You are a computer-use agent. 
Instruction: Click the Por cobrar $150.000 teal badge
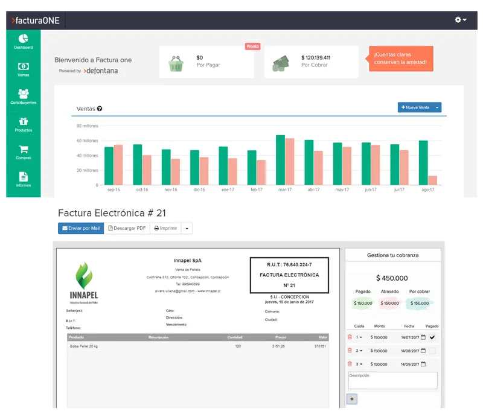pos(420,303)
